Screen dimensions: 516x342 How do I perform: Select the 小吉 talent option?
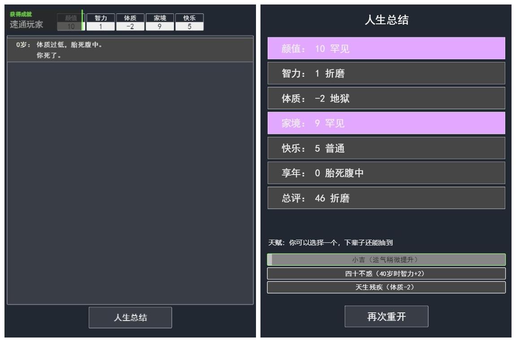pos(386,259)
